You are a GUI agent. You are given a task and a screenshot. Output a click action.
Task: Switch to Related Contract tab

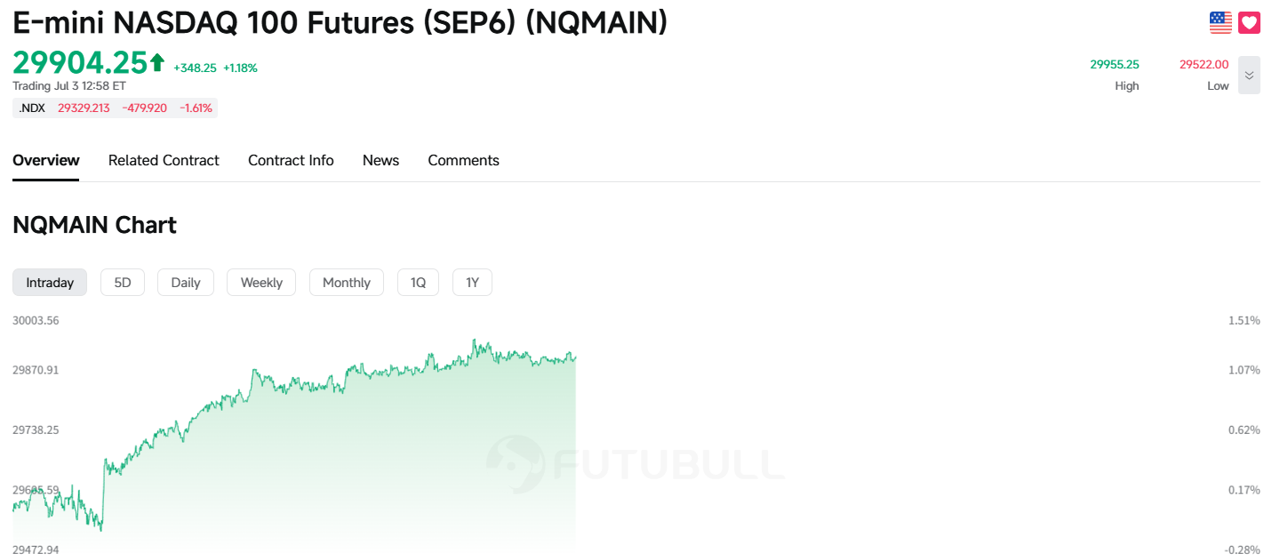coord(164,160)
